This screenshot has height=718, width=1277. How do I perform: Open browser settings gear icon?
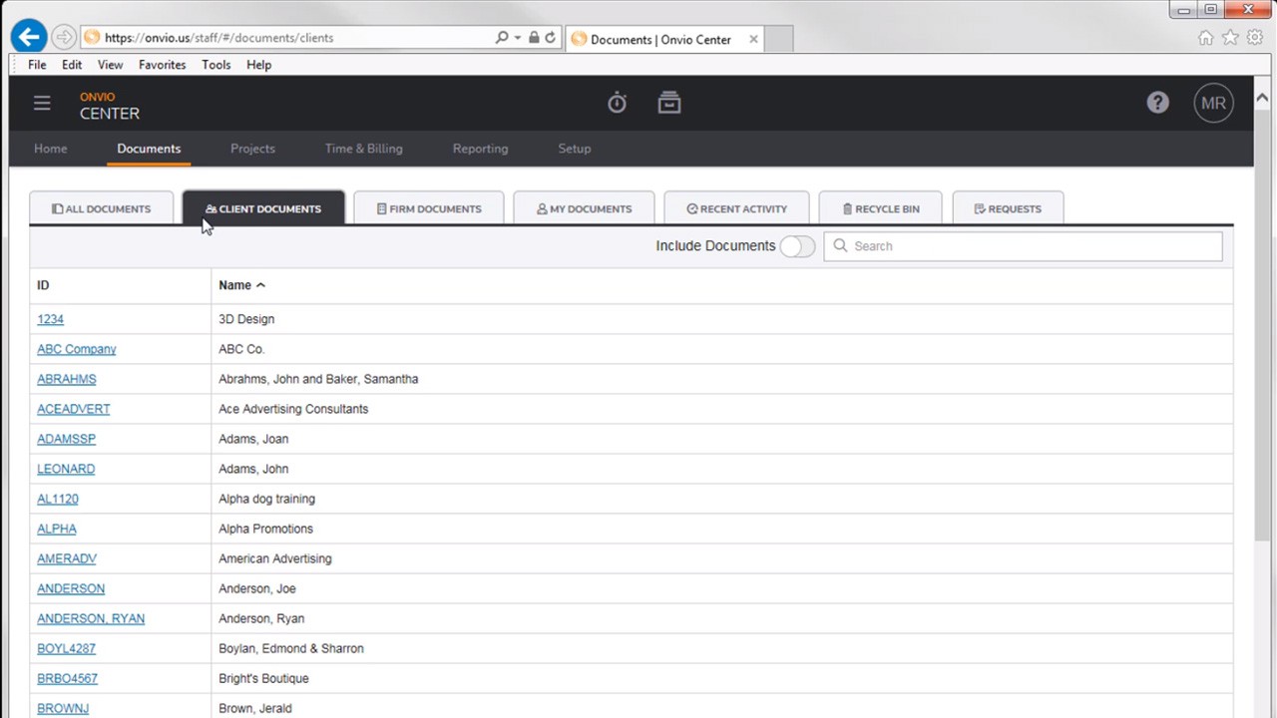click(1254, 38)
